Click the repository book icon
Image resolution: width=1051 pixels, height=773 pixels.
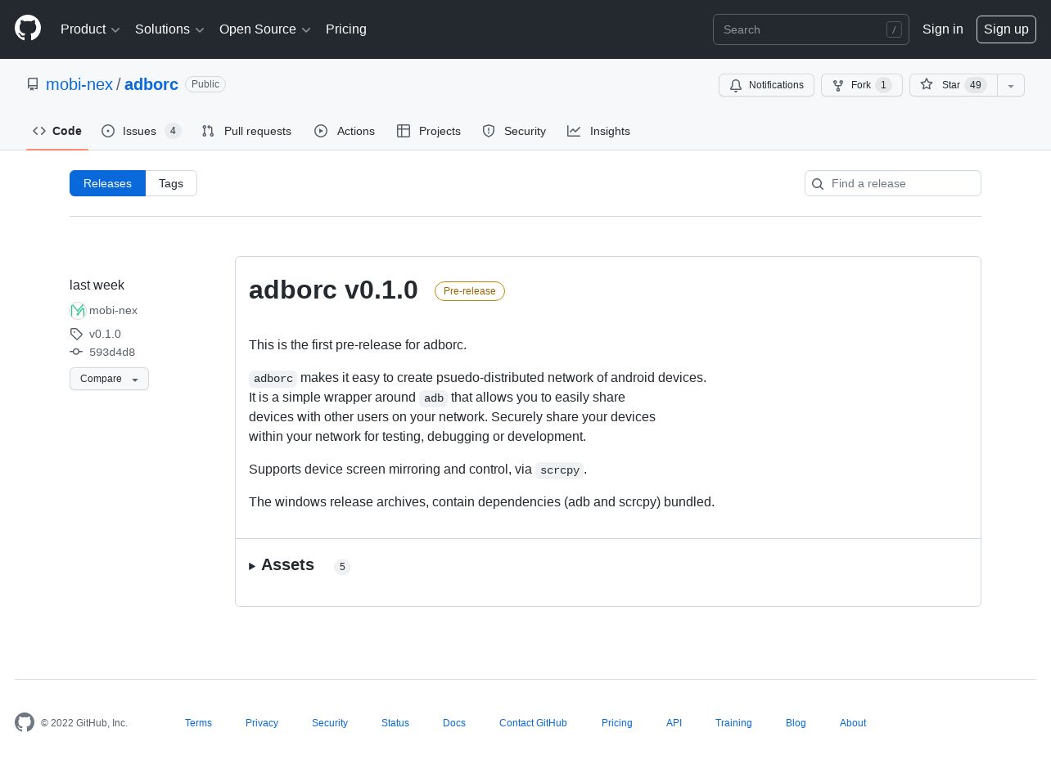tap(33, 84)
